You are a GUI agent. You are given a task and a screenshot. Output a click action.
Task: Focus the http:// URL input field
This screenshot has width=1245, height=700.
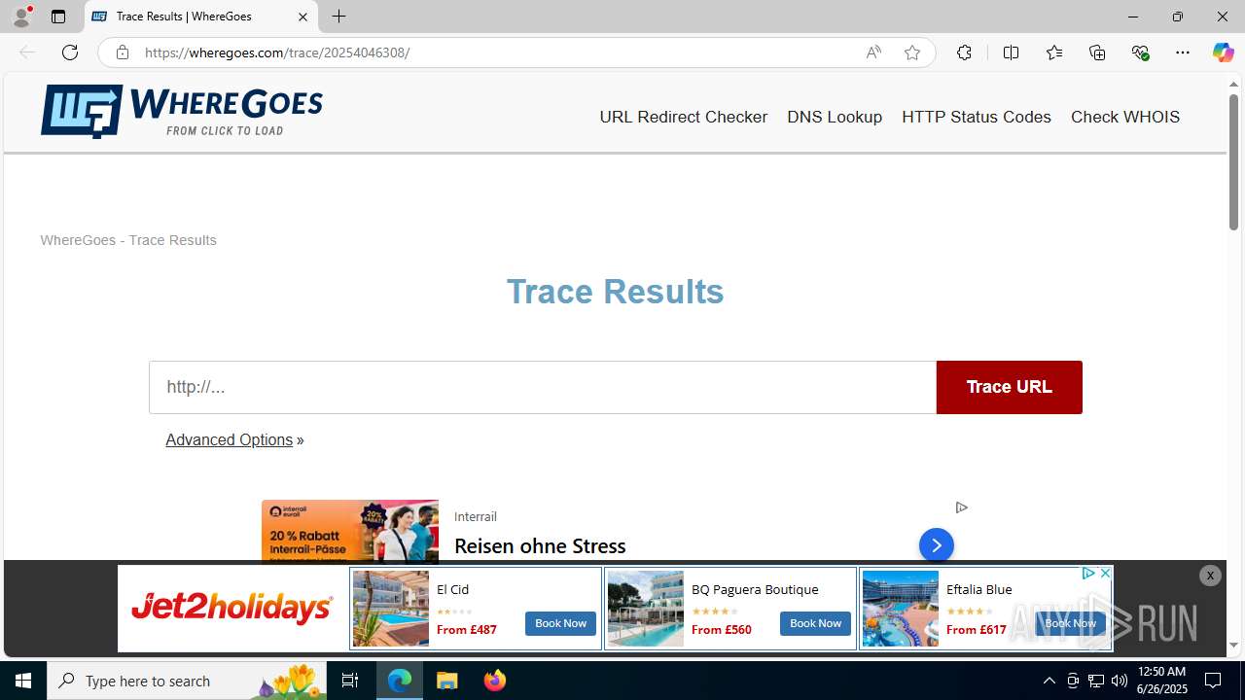click(543, 387)
